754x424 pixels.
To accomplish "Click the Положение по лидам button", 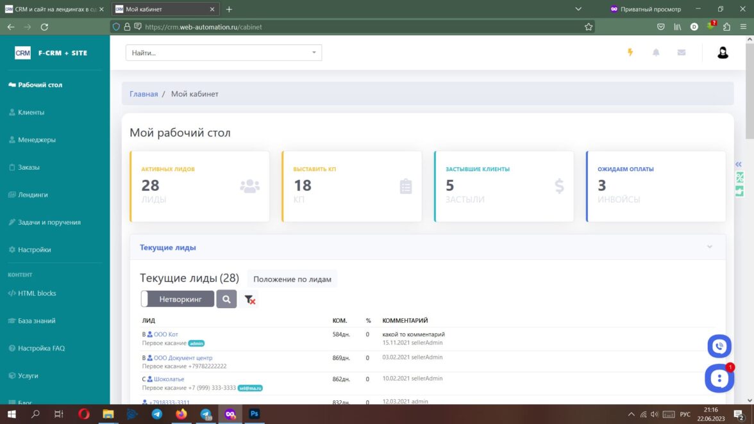I will 292,279.
